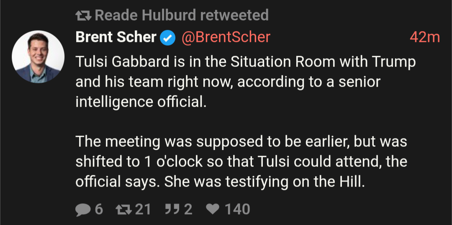
Task: Open the Brent Scher display name
Action: 116,38
